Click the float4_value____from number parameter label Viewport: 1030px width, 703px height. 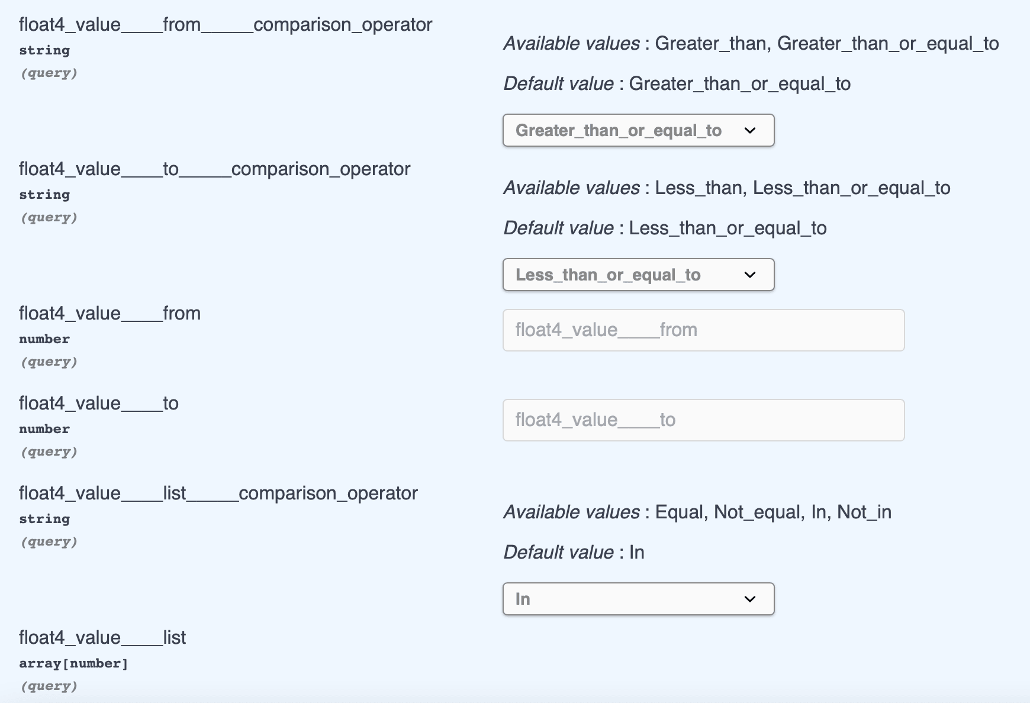tap(110, 314)
